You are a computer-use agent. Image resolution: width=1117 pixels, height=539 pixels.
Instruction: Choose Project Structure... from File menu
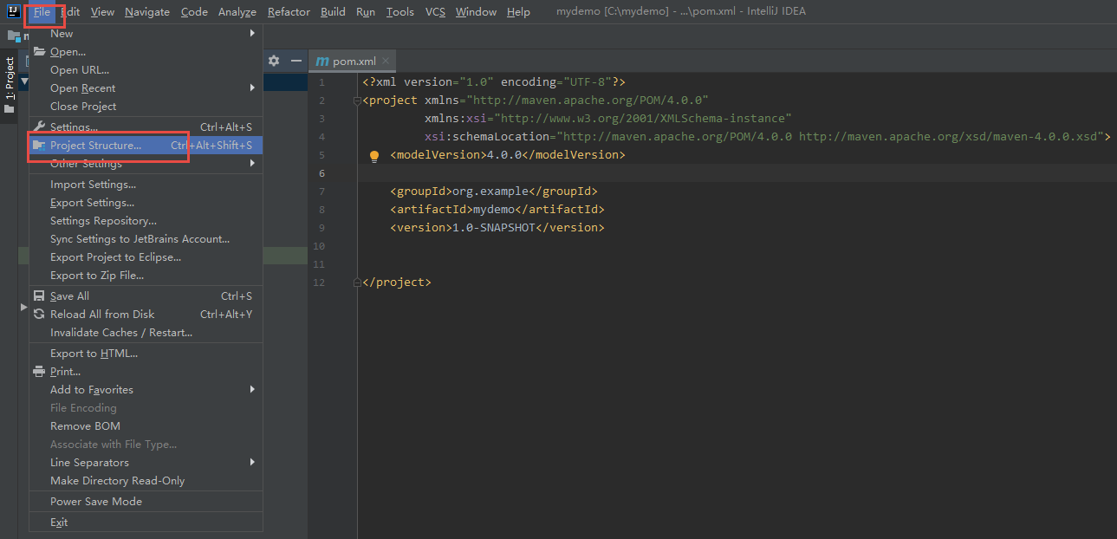click(95, 146)
